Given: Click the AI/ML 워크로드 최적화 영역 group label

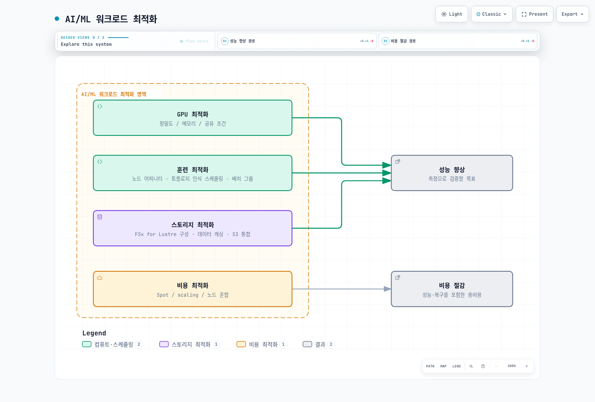Looking at the screenshot, I should pyautogui.click(x=114, y=94).
